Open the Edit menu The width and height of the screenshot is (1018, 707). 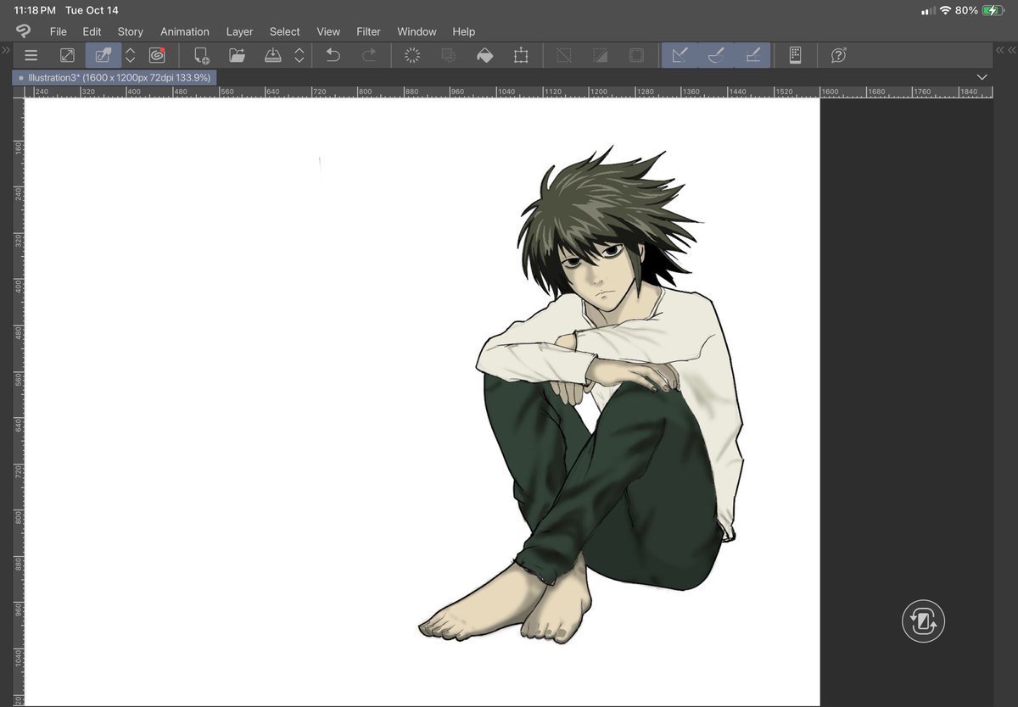[92, 31]
